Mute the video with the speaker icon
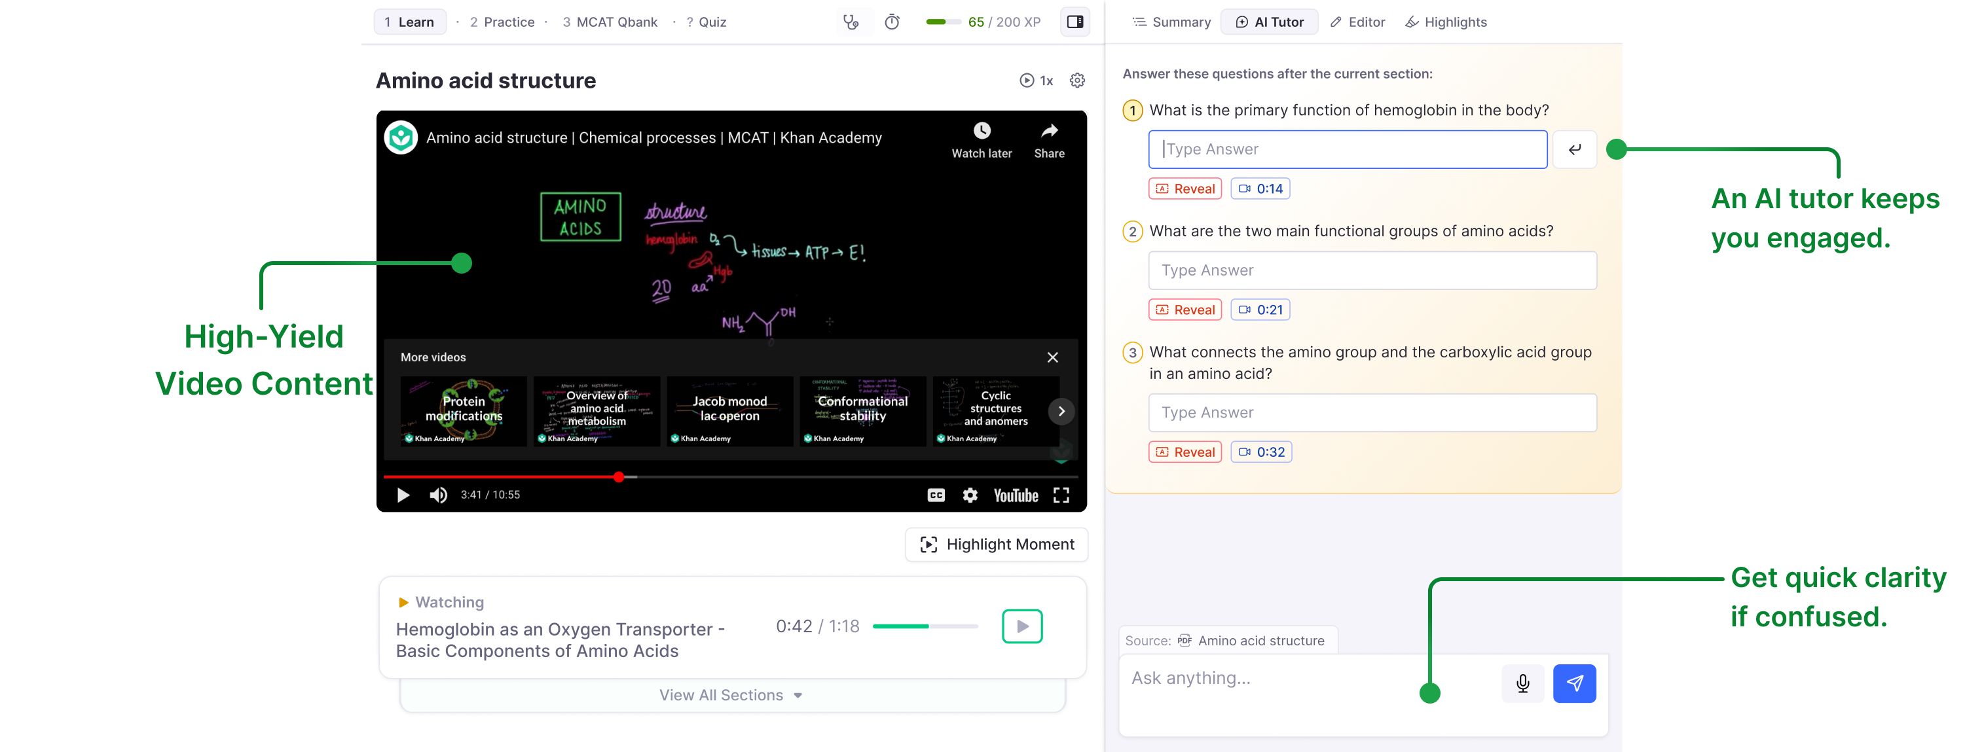This screenshot has width=1984, height=752. [438, 495]
